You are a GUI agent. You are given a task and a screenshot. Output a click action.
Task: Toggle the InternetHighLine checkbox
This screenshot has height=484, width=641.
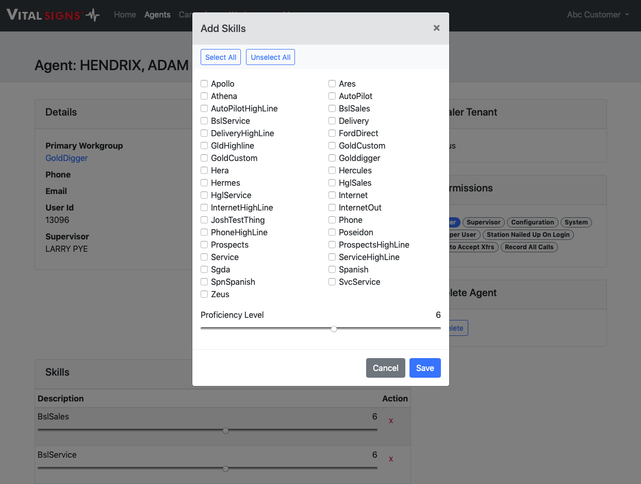click(204, 207)
